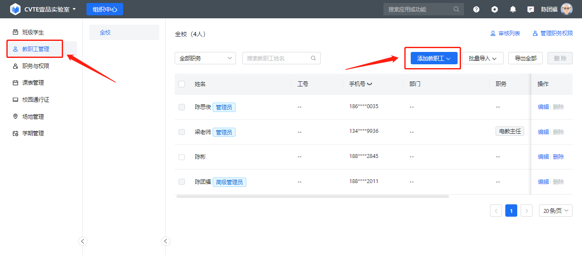The width and height of the screenshot is (582, 255).
Task: Click the hexagon settings icon in header
Action: 495,9
